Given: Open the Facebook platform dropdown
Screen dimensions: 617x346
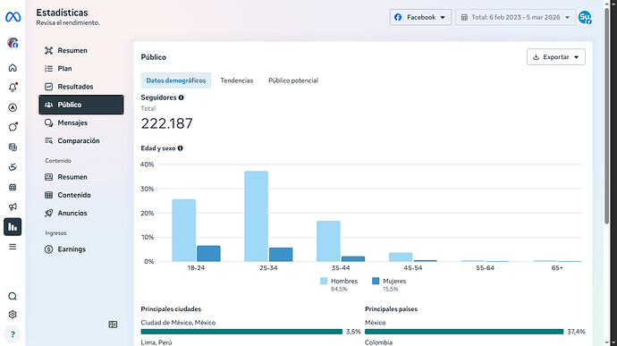Looking at the screenshot, I should pos(420,17).
